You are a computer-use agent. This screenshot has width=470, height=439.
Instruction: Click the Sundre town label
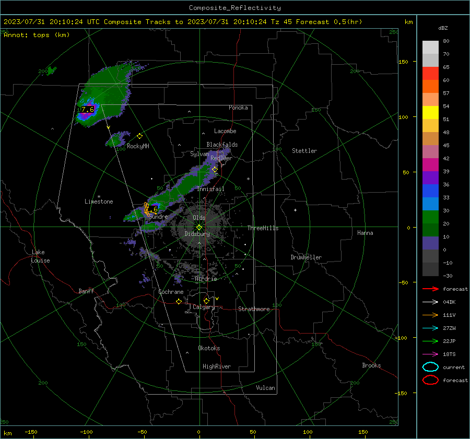click(158, 217)
